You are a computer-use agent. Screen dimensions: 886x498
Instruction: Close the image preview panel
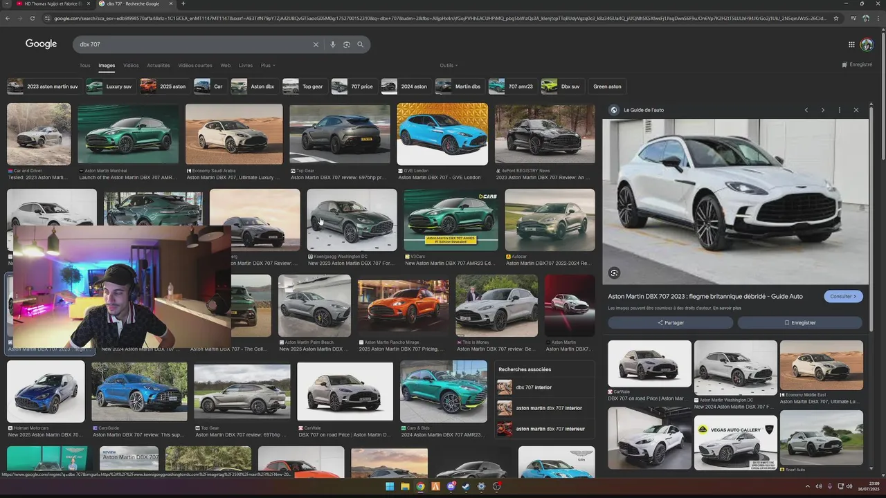pyautogui.click(x=856, y=110)
